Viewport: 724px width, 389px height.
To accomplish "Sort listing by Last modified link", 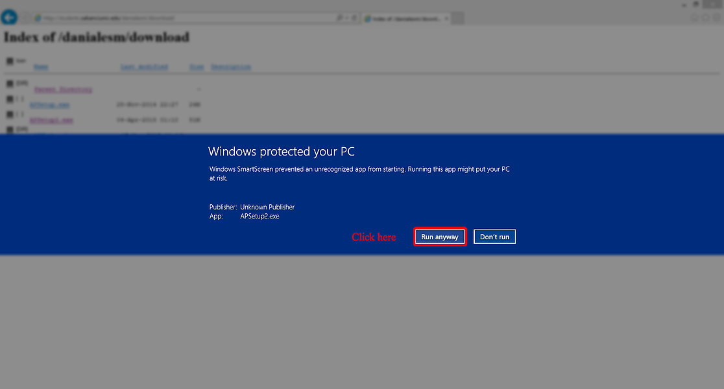I will coord(144,67).
